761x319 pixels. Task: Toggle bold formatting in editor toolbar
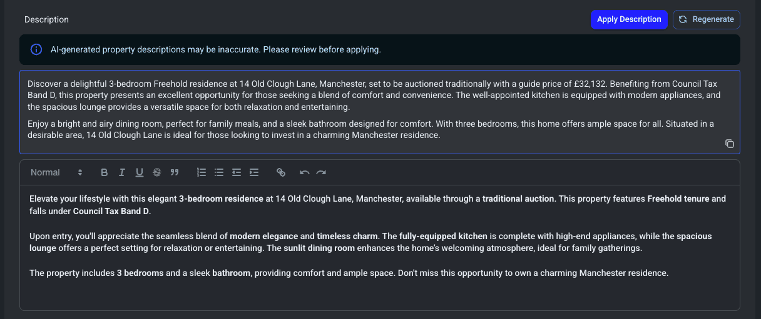point(105,172)
